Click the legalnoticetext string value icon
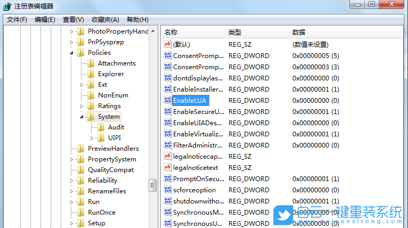This screenshot has height=228, width=408. (167, 167)
